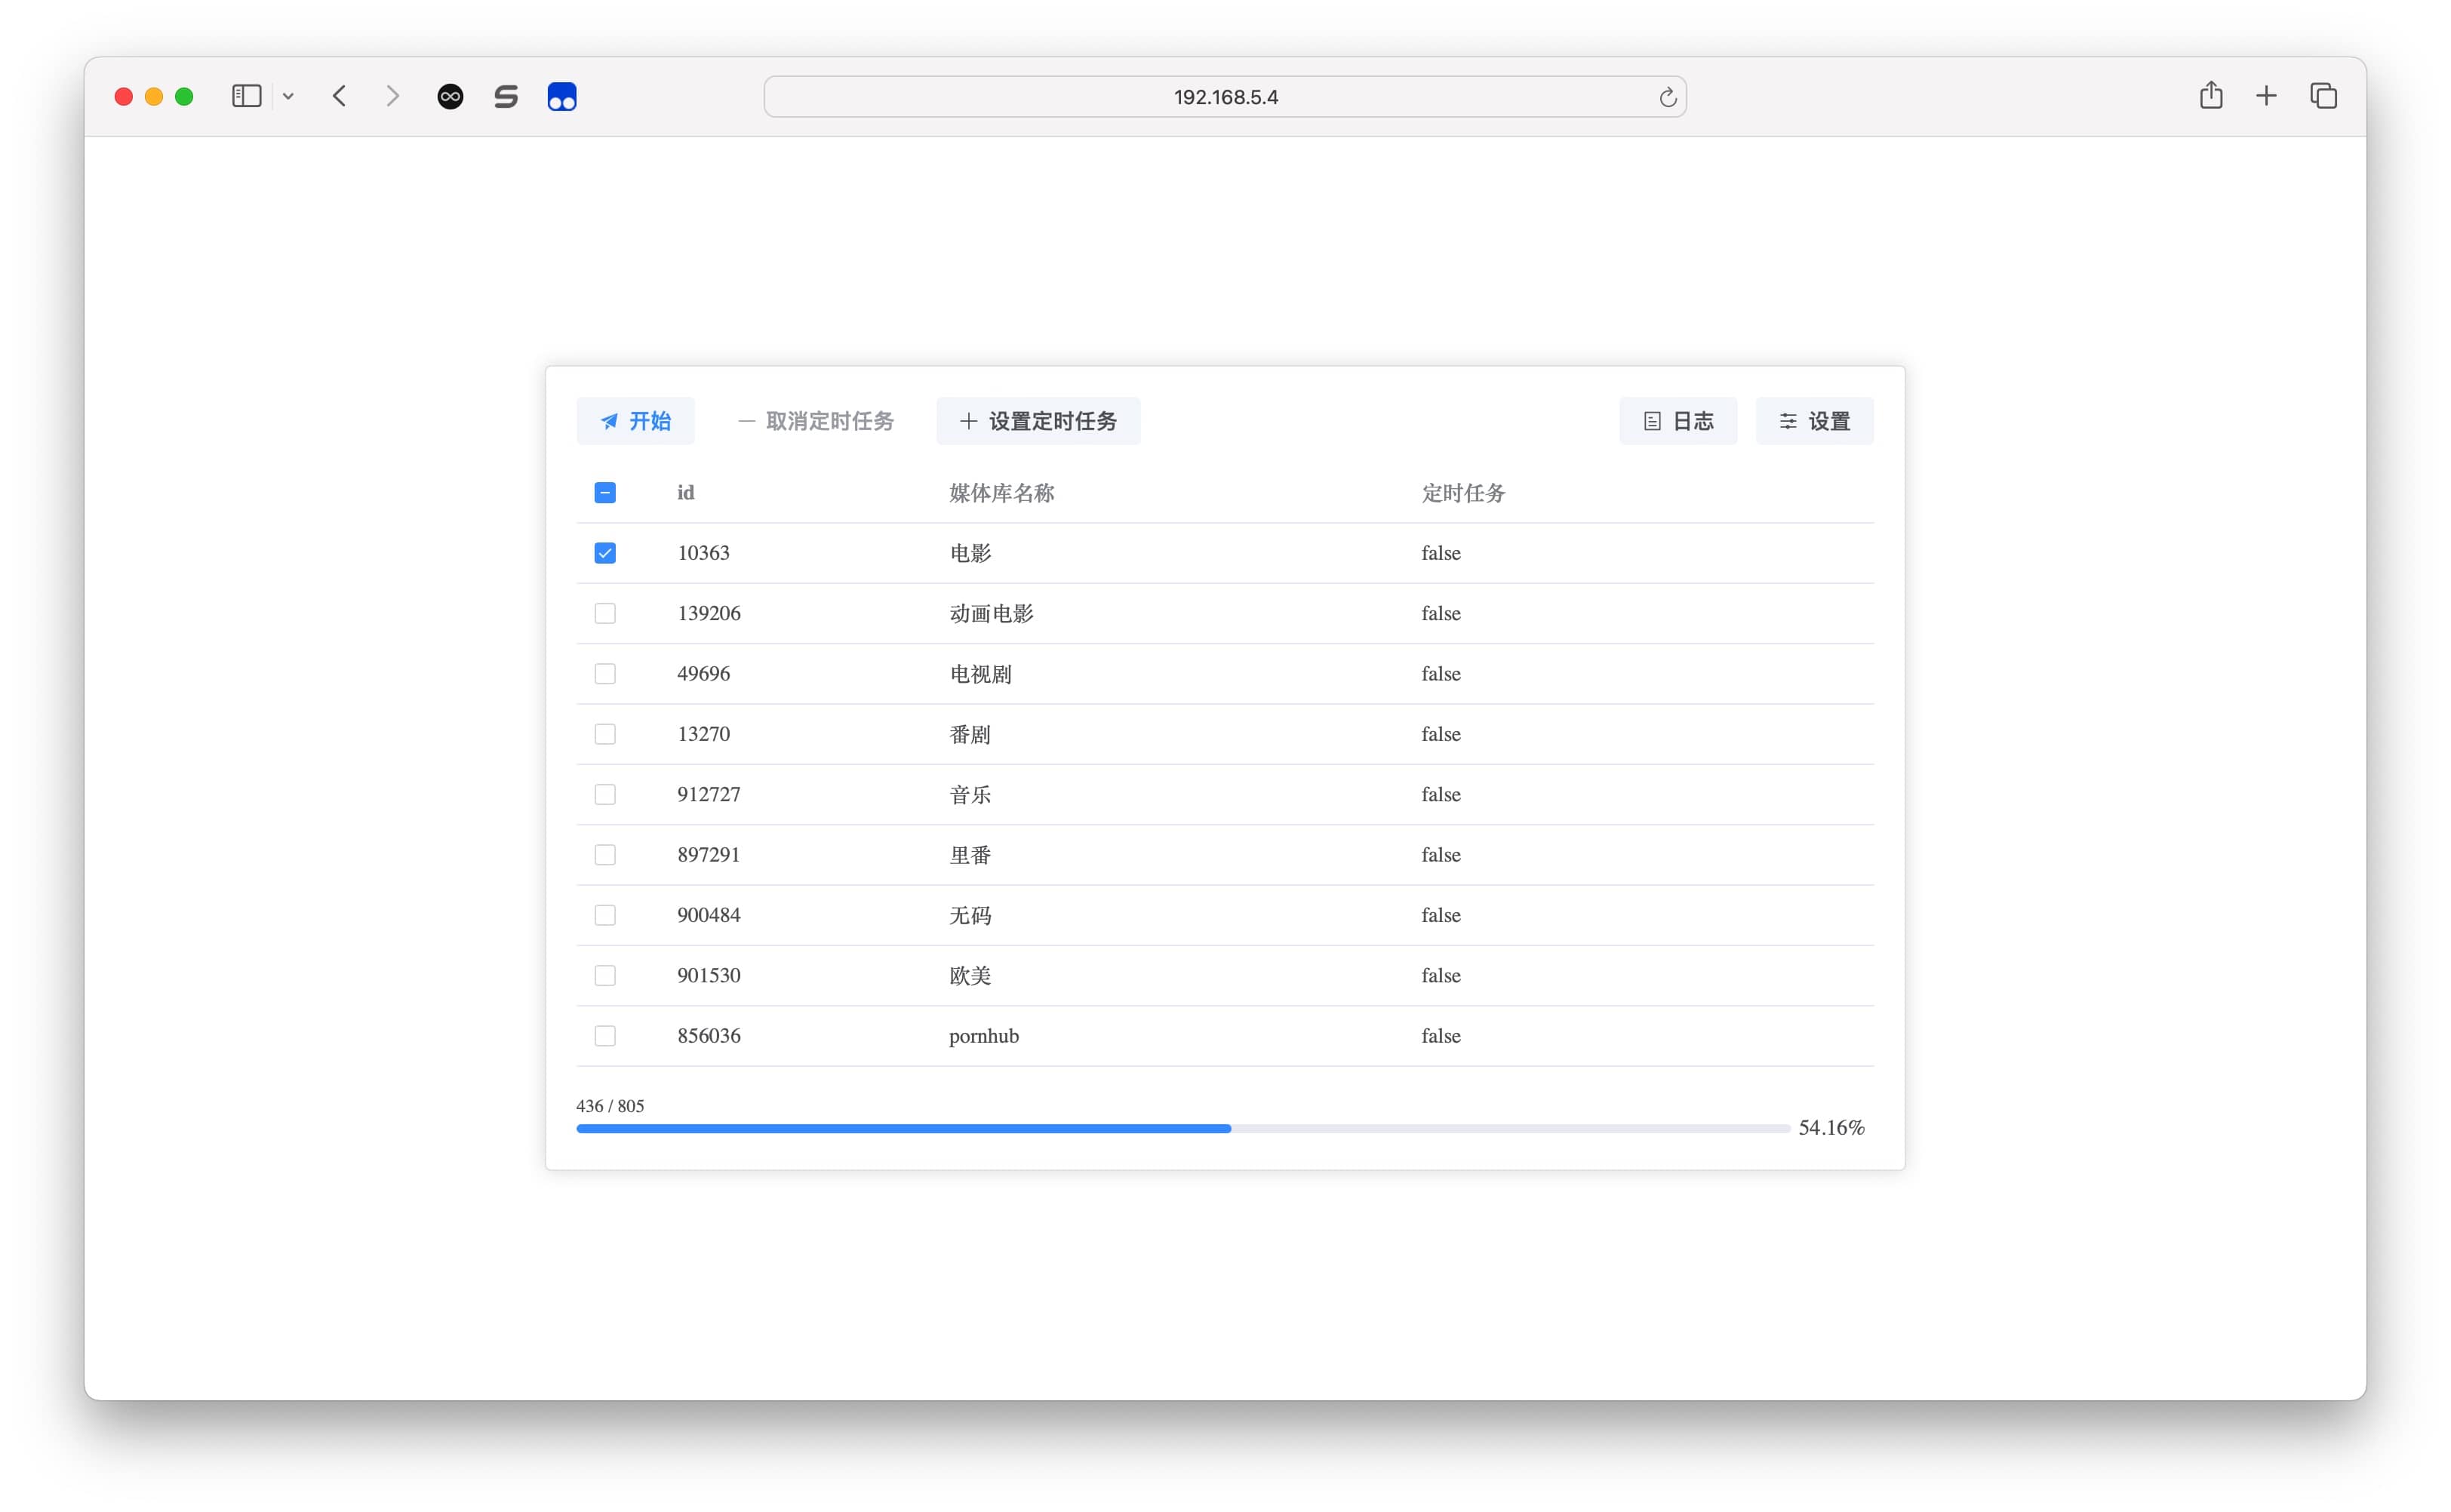
Task: Toggle the Safari sidebar icon
Action: click(246, 96)
